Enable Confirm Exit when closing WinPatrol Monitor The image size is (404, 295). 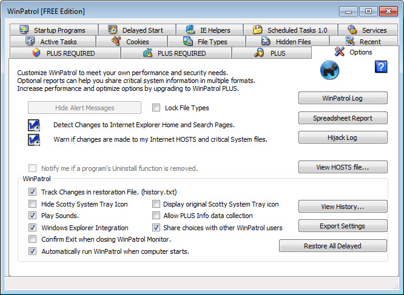(33, 239)
